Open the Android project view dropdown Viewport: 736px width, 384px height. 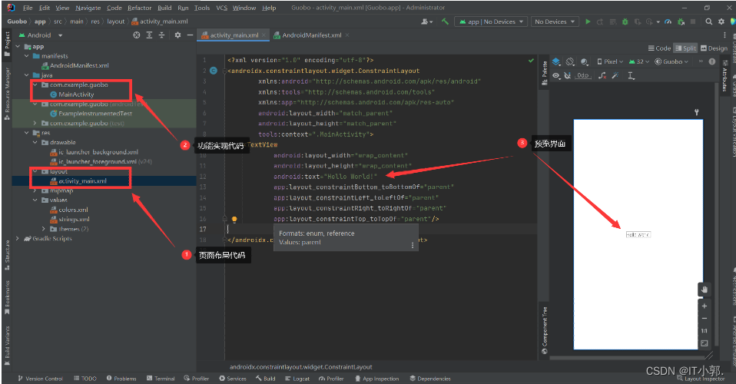39,35
